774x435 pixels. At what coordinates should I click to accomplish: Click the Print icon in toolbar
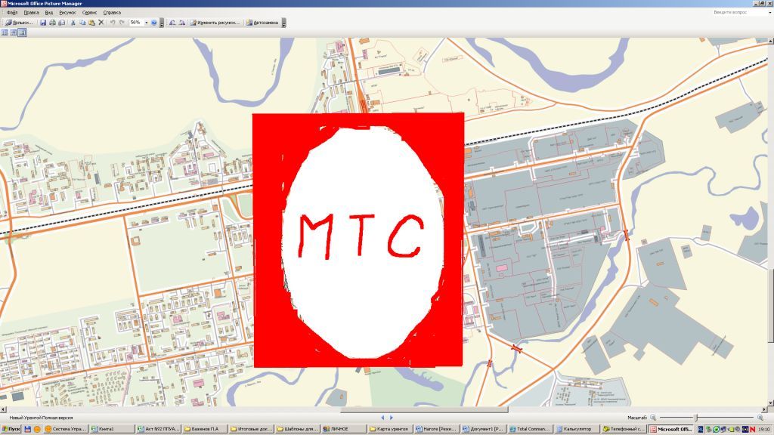(x=52, y=23)
